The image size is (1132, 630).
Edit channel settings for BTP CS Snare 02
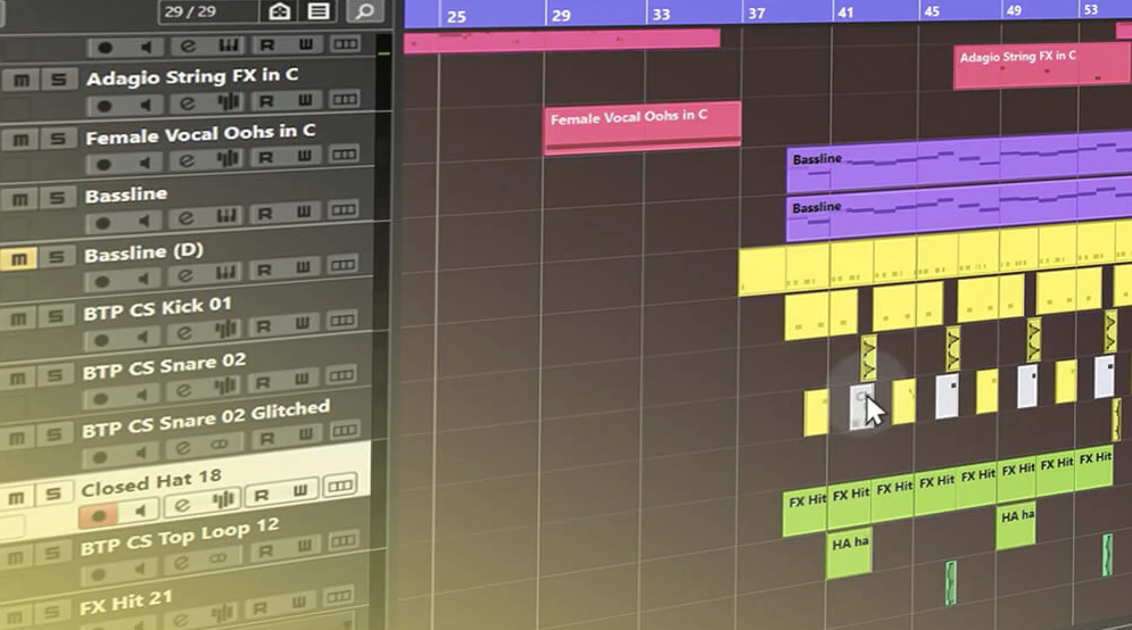tap(183, 390)
